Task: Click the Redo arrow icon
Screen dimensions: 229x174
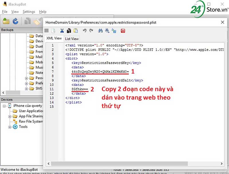Action: pyautogui.click(x=91, y=31)
